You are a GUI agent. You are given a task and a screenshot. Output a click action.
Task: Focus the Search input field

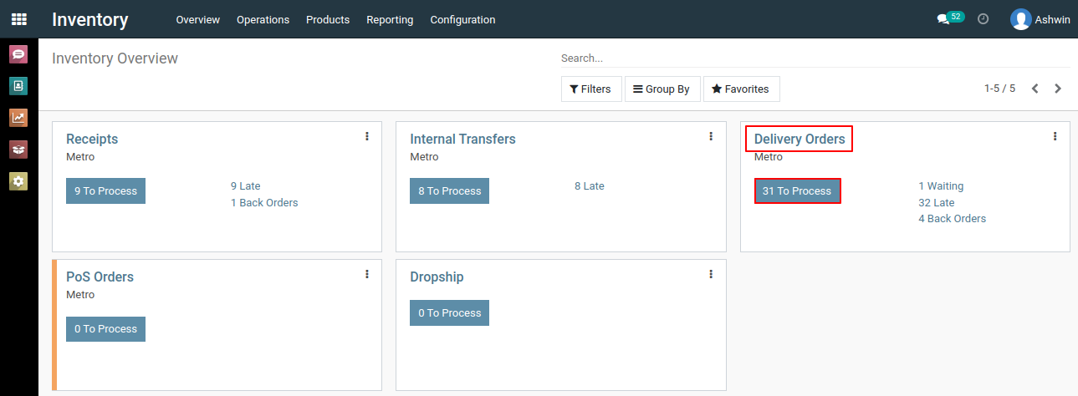[815, 58]
